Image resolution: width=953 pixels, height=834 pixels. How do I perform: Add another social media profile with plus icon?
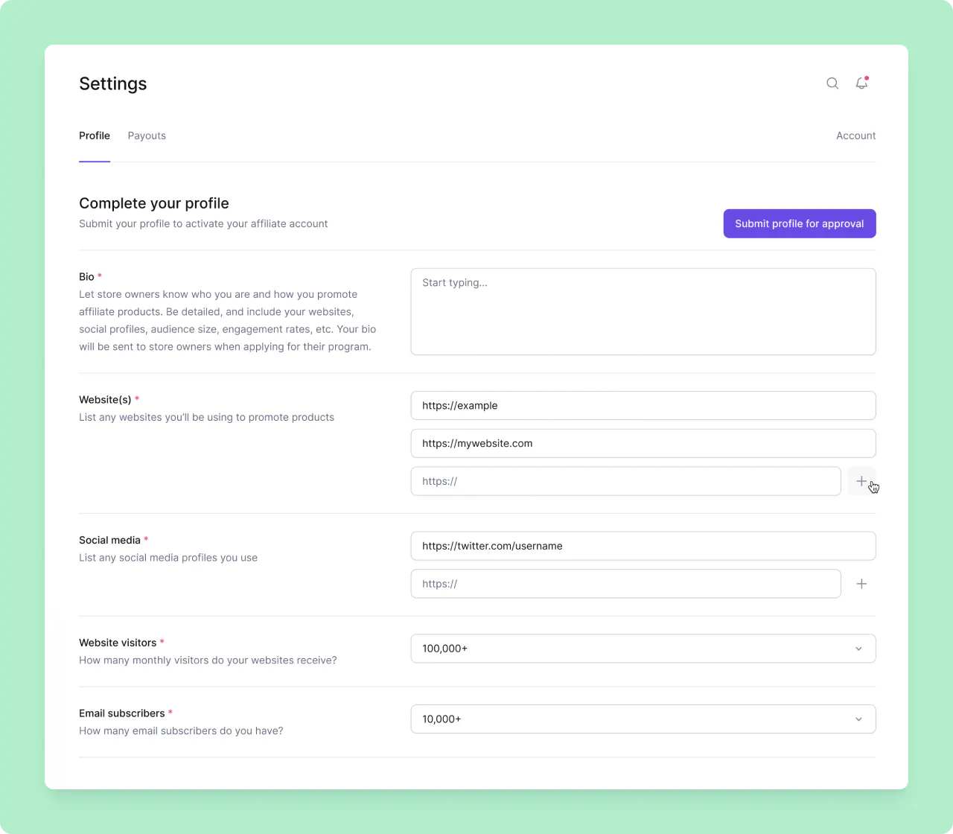point(861,584)
